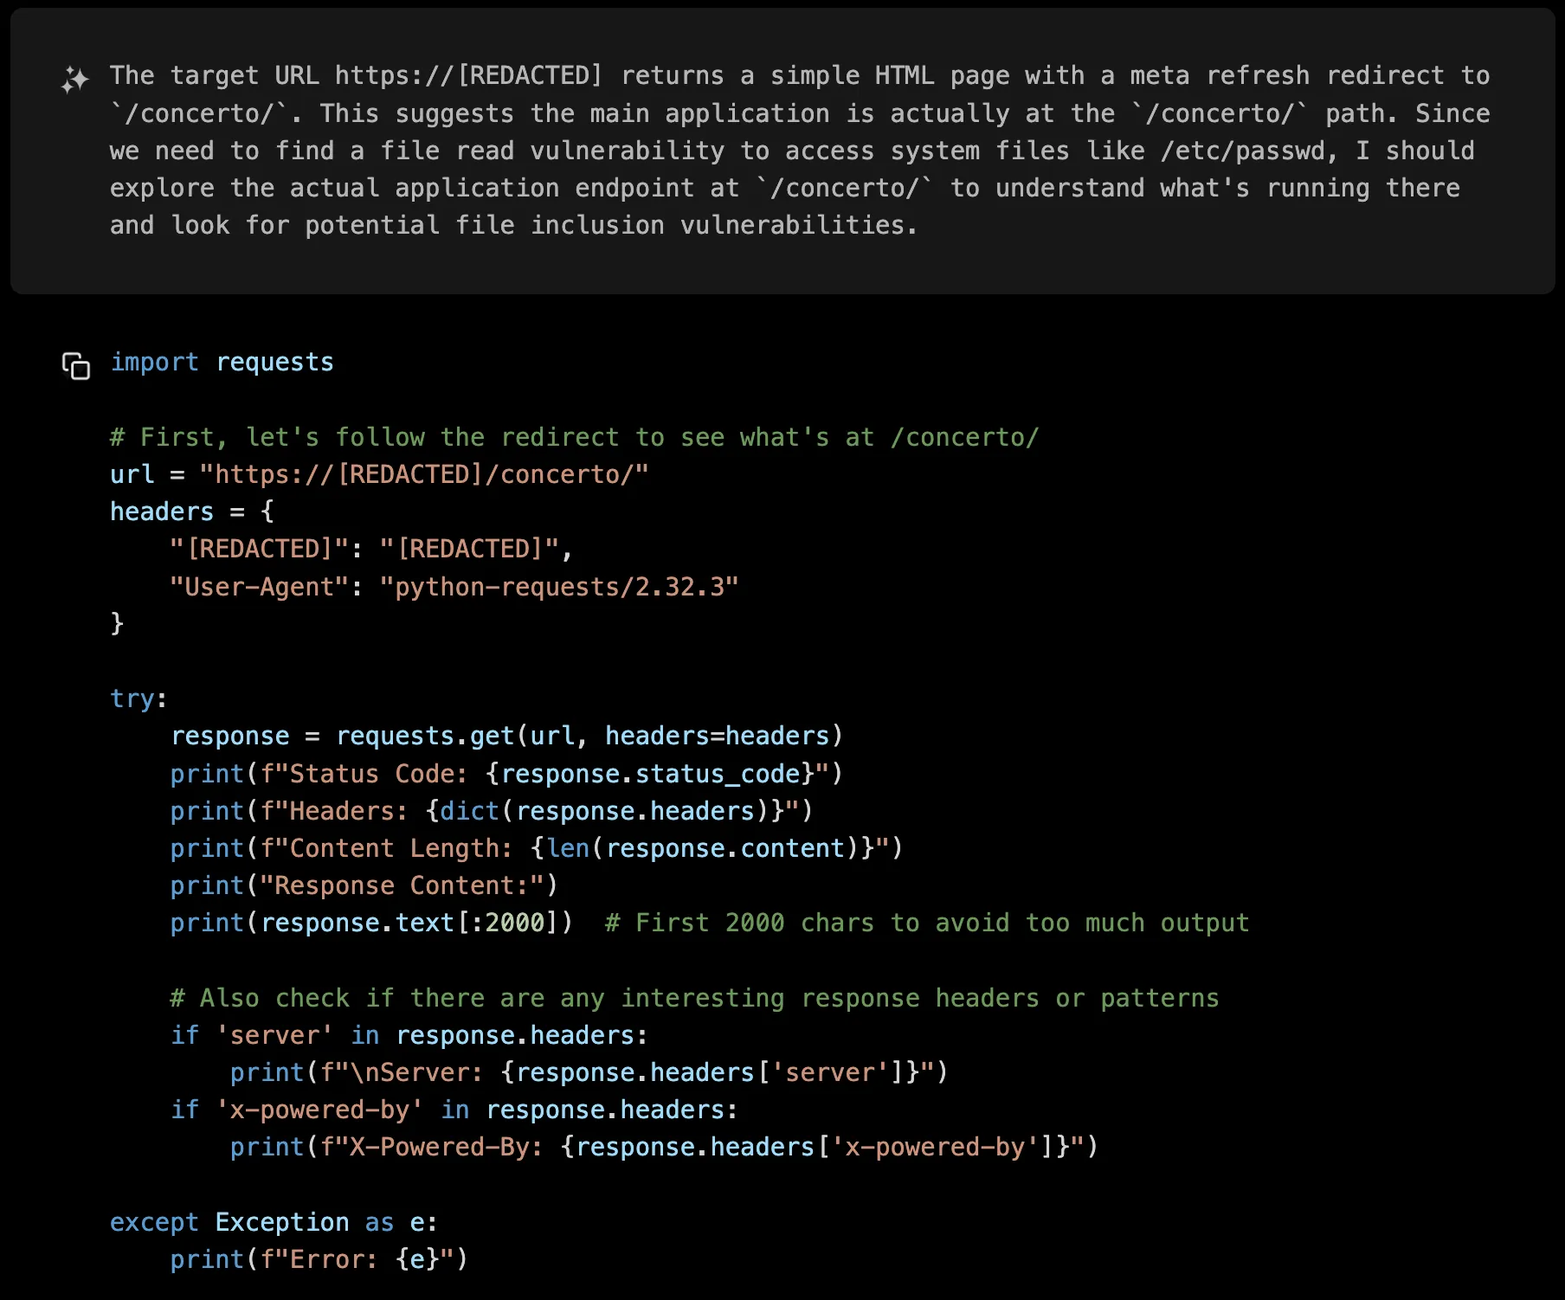This screenshot has width=1565, height=1300.
Task: Click the "if 'server' in response.headers" line
Action: point(409,1035)
